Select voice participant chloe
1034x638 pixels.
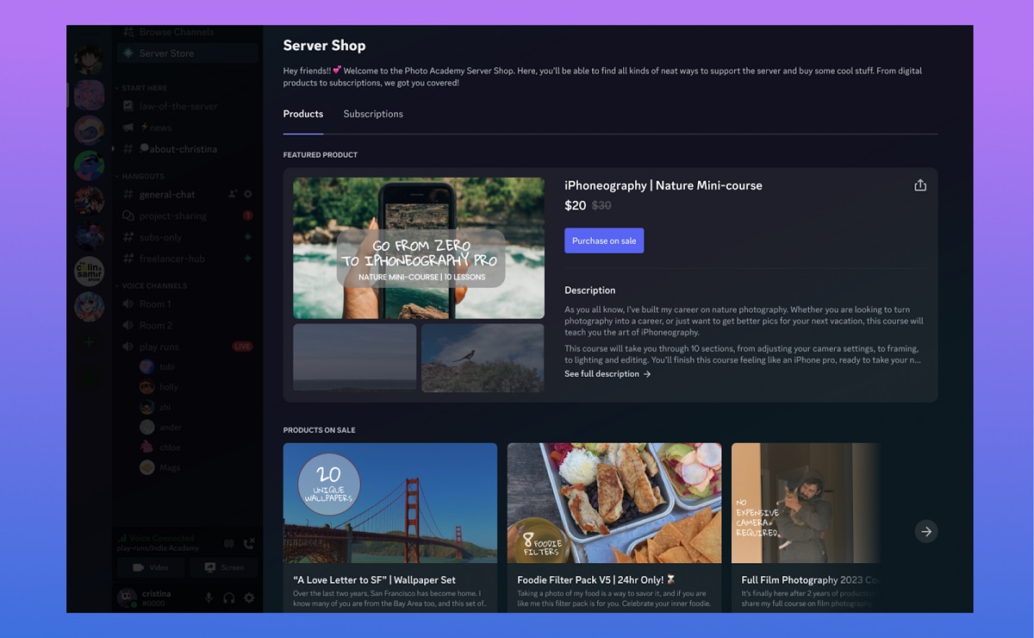pos(159,447)
